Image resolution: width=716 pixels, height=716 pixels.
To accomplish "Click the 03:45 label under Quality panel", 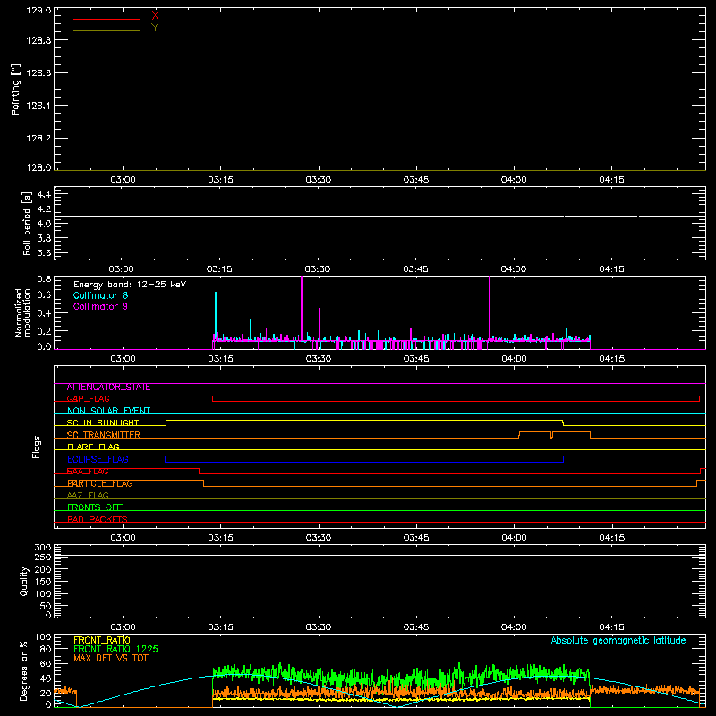I will tap(416, 627).
